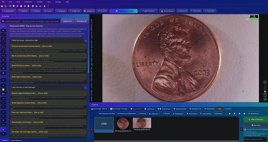Viewport: 268px width, 142px height.
Task: Click the New Coin button
Action: 256,125
